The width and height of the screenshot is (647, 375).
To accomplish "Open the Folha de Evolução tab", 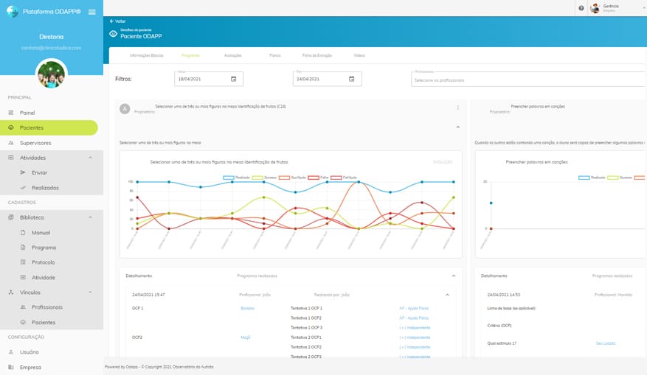I will [316, 55].
